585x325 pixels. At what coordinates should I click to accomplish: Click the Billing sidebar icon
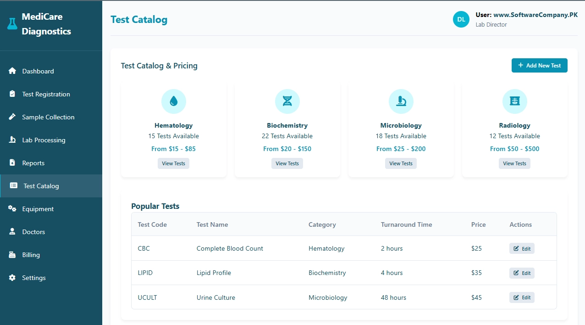pyautogui.click(x=13, y=255)
